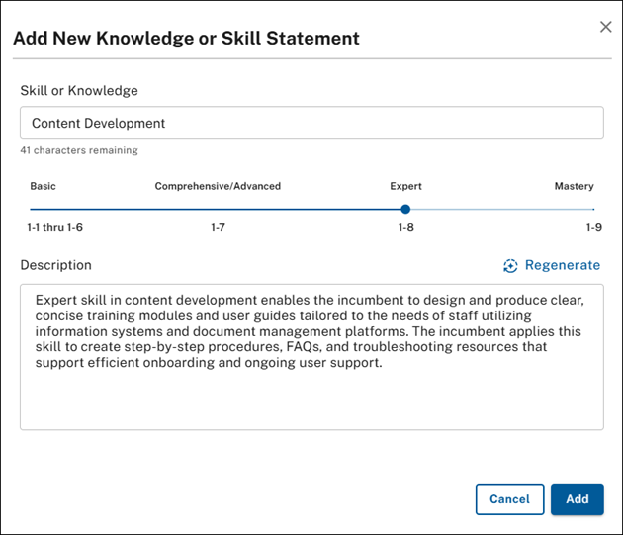Click the 1-7 slider tick label

tap(218, 227)
